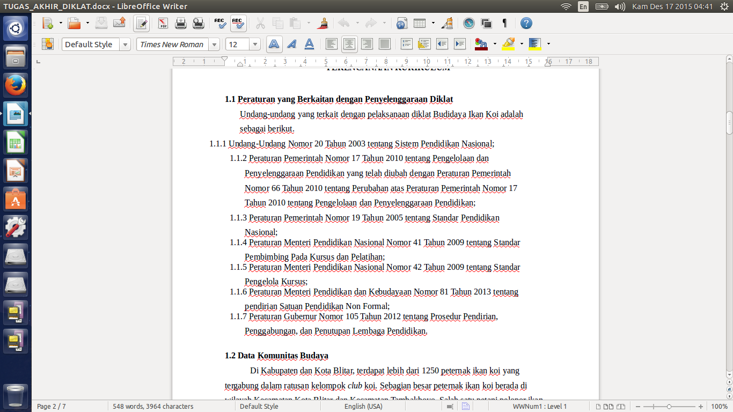Click the Copy icon
This screenshot has width=733, height=412.
click(278, 23)
